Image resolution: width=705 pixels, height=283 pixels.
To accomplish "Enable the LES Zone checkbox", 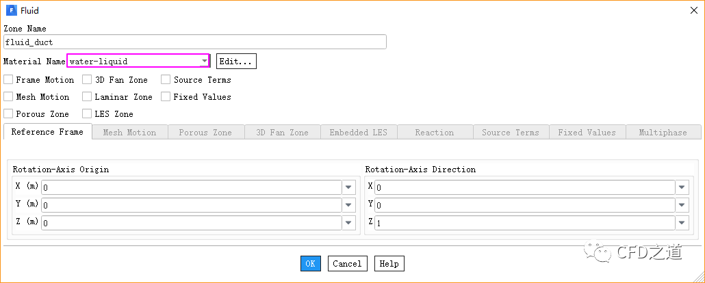I will [87, 114].
